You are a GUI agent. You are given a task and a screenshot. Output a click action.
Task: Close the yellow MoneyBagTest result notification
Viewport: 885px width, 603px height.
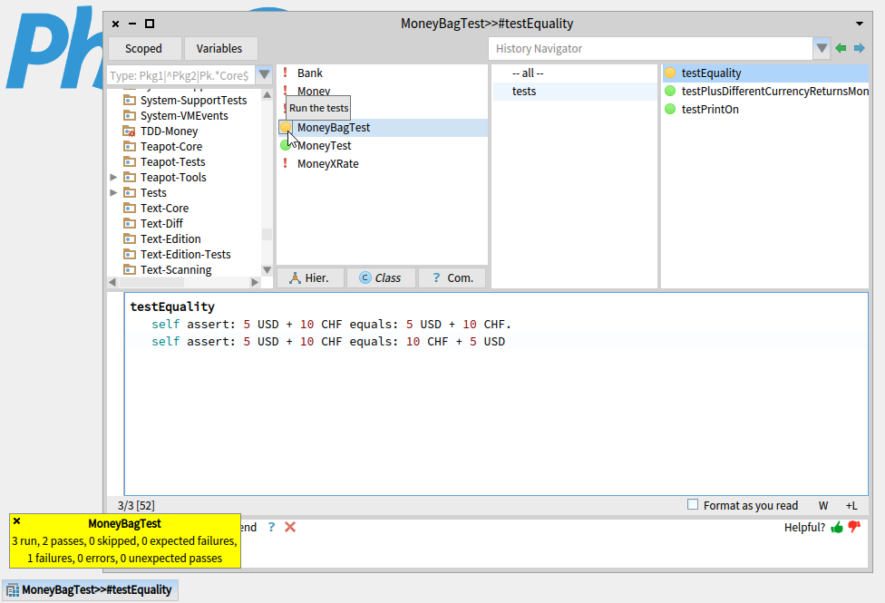[x=17, y=521]
